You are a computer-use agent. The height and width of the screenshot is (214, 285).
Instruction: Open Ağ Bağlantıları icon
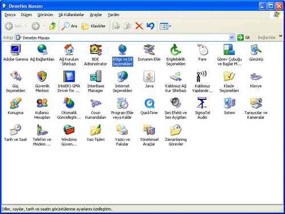(42, 53)
